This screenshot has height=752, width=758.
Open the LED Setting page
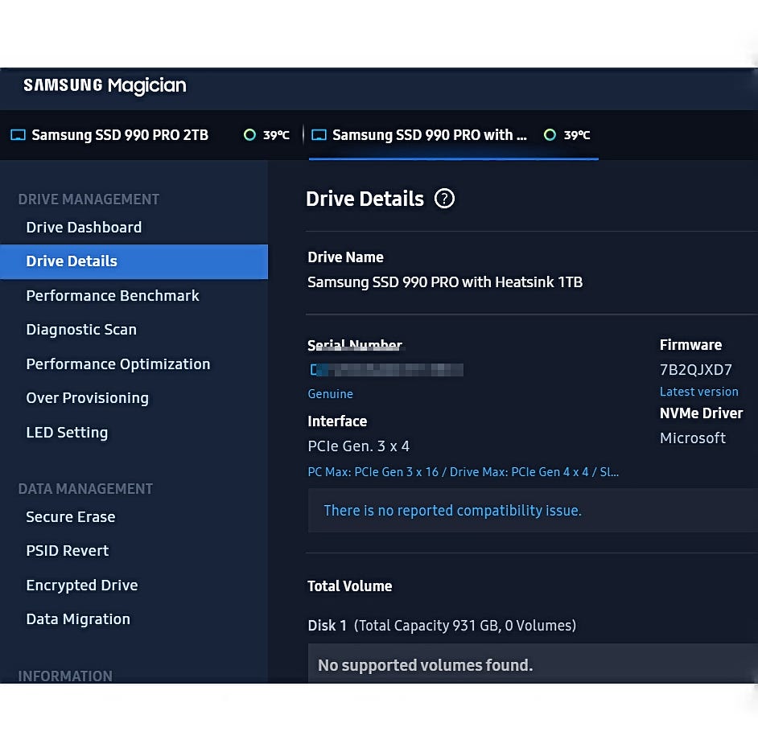(67, 433)
